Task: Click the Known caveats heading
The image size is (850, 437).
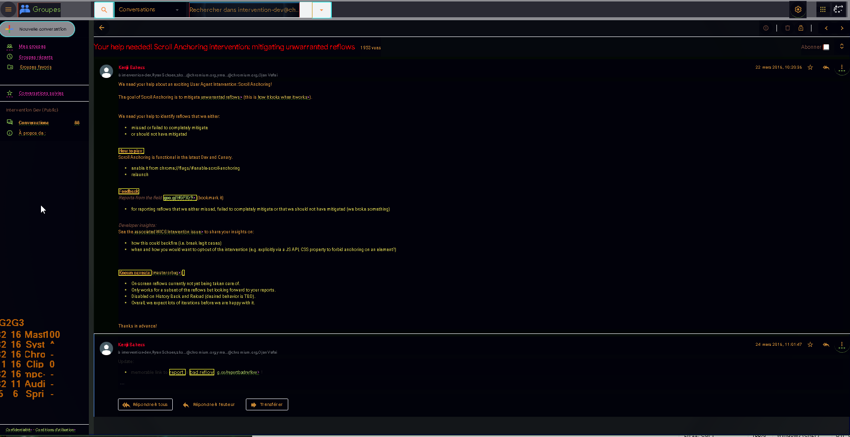Action: [x=135, y=273]
